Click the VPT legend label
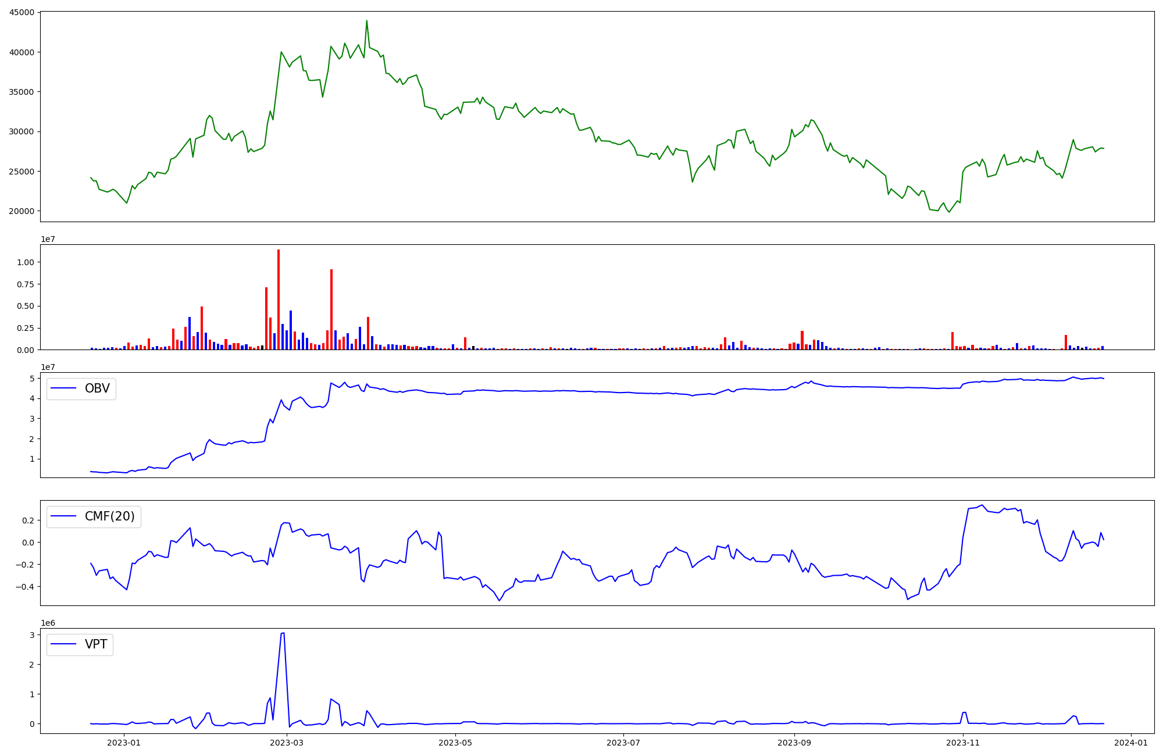The width and height of the screenshot is (1163, 756). [x=96, y=644]
